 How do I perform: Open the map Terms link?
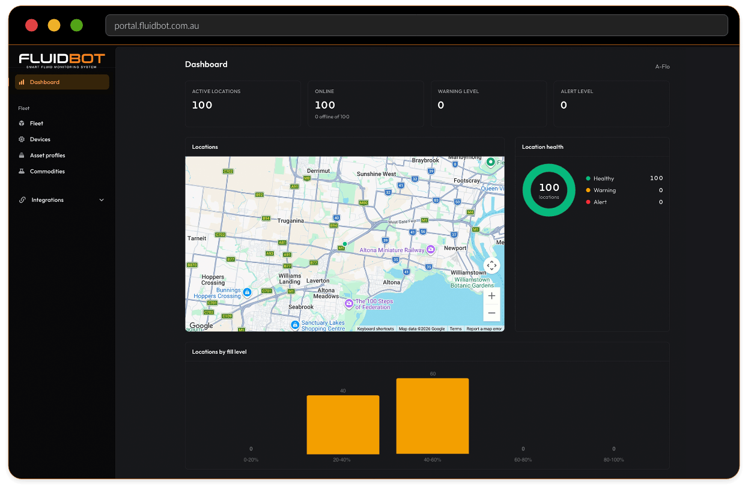(x=455, y=329)
